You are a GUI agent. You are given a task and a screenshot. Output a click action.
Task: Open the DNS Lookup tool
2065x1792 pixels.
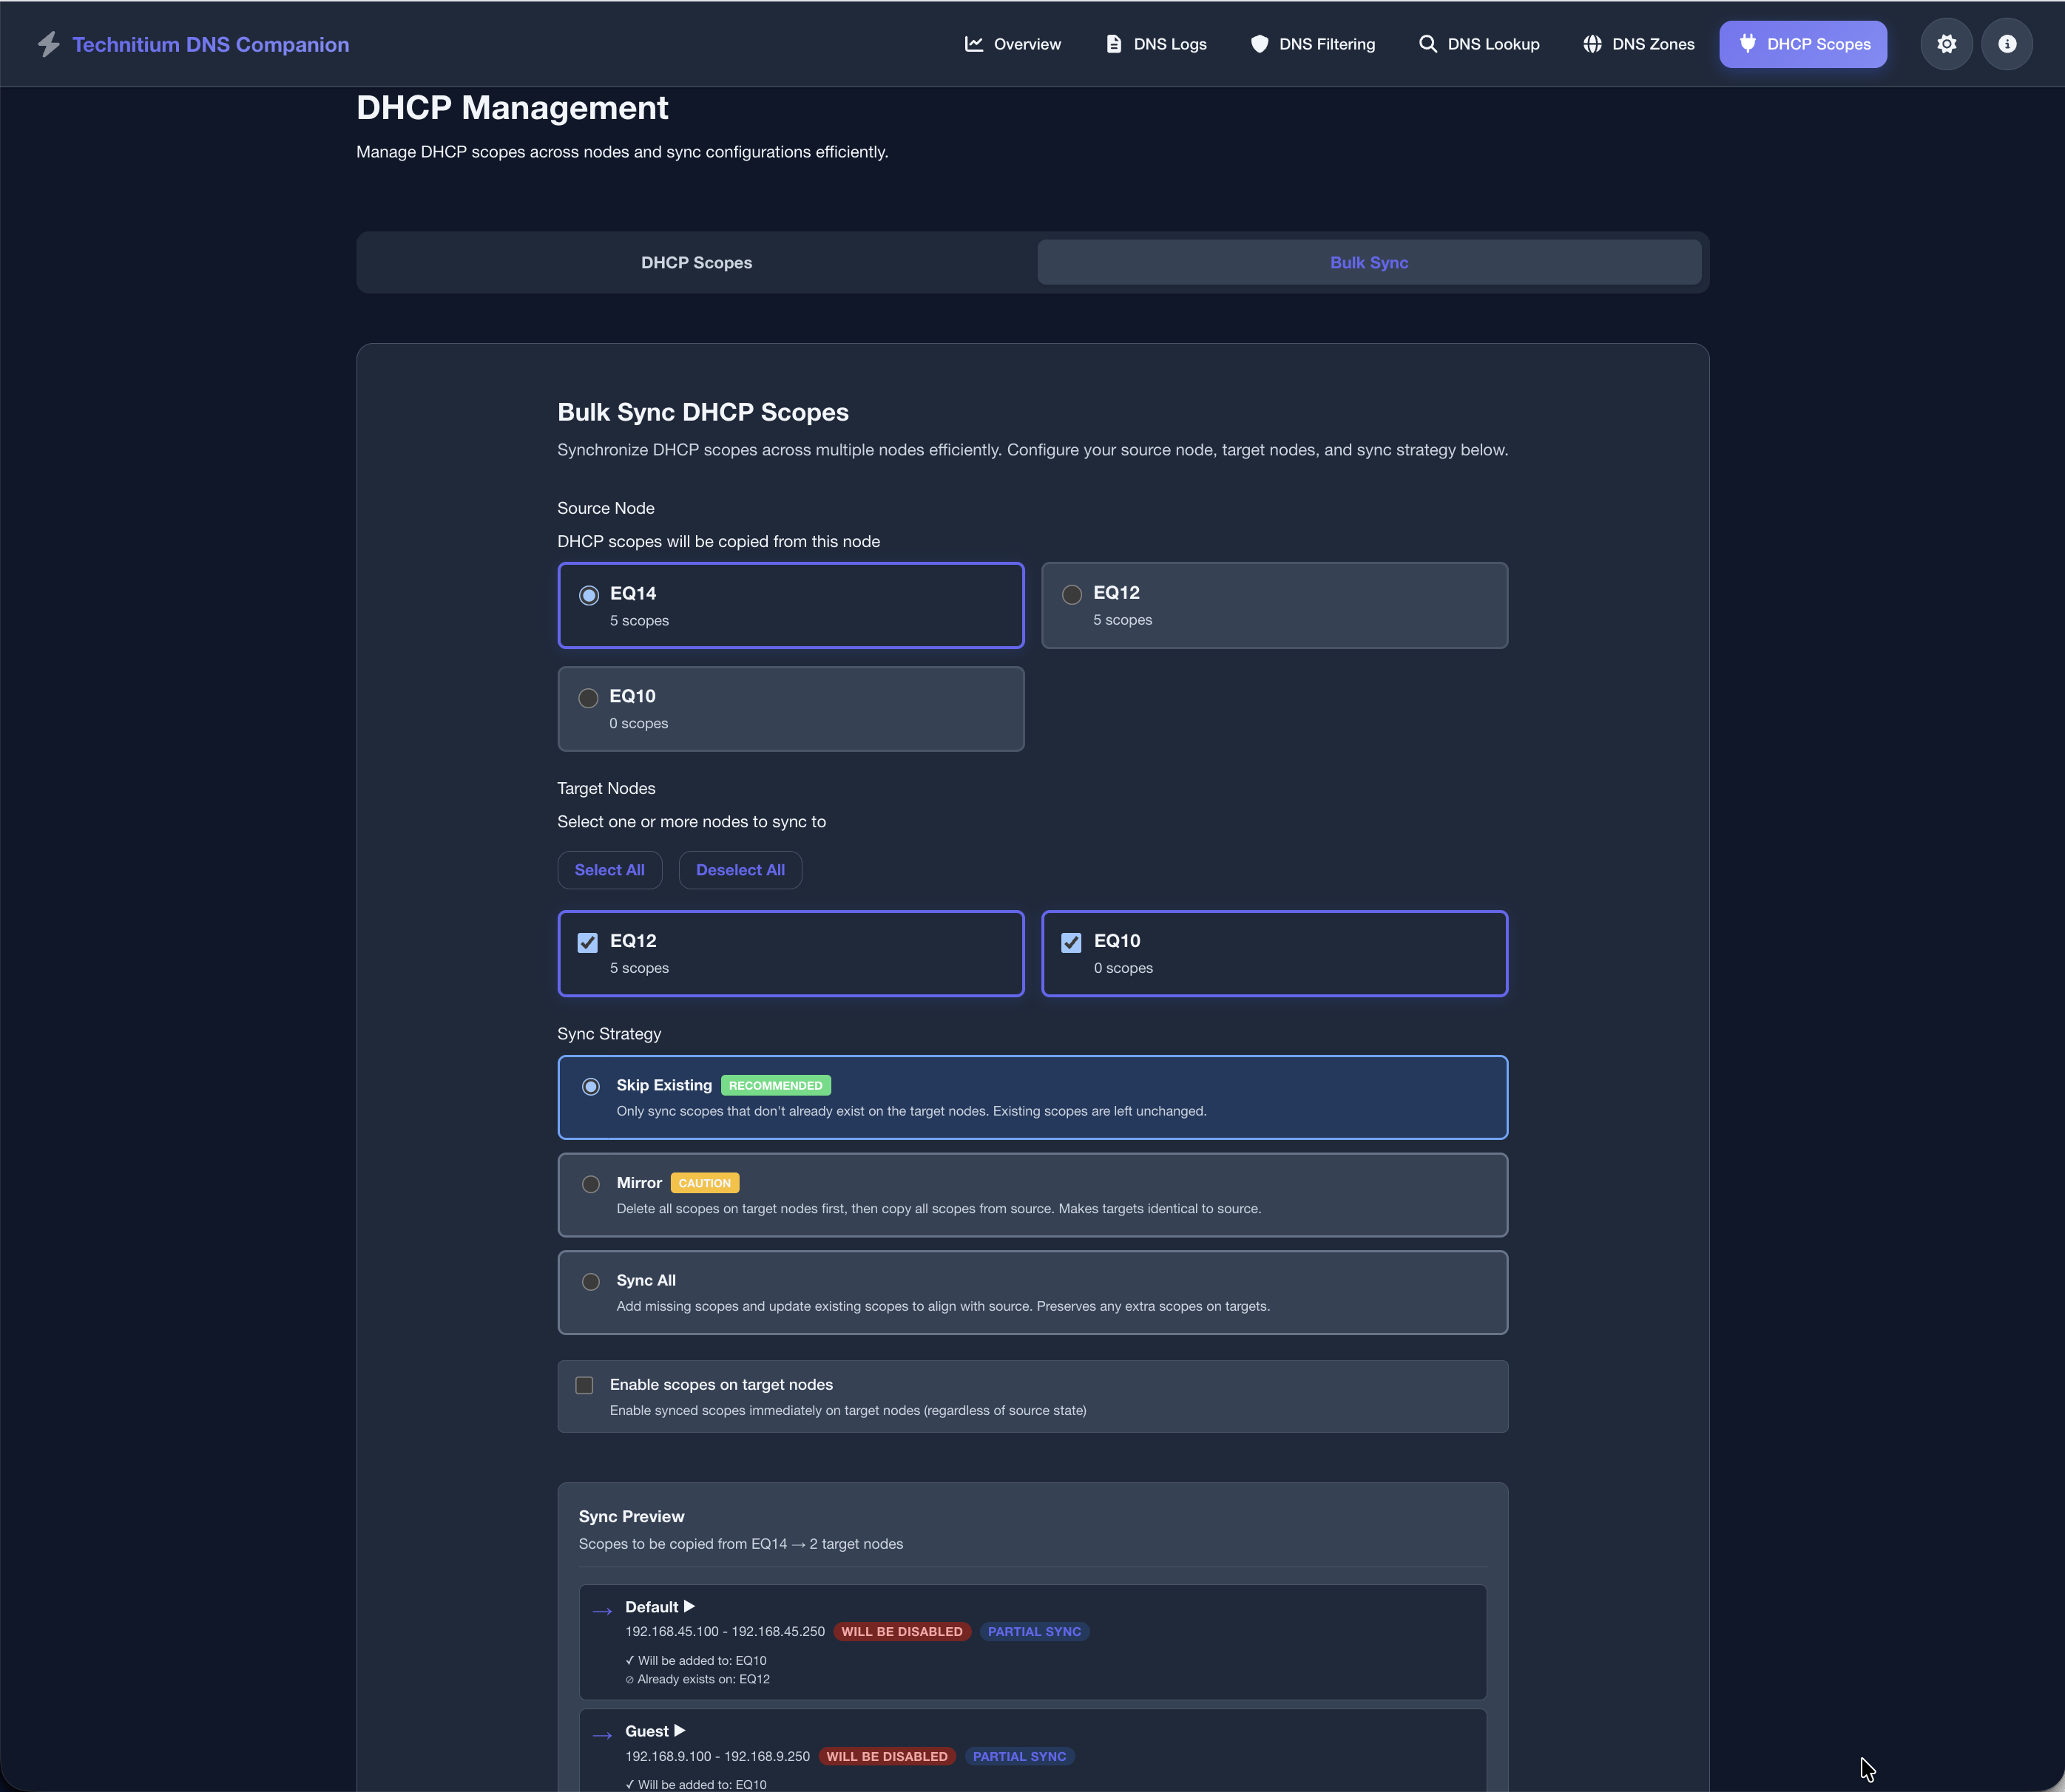1478,43
